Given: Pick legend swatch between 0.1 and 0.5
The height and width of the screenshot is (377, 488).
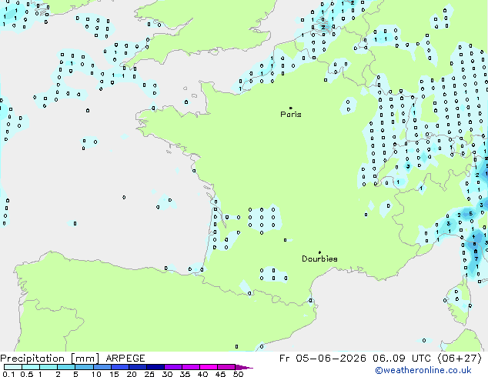Looking at the screenshot, I should click(13, 367).
